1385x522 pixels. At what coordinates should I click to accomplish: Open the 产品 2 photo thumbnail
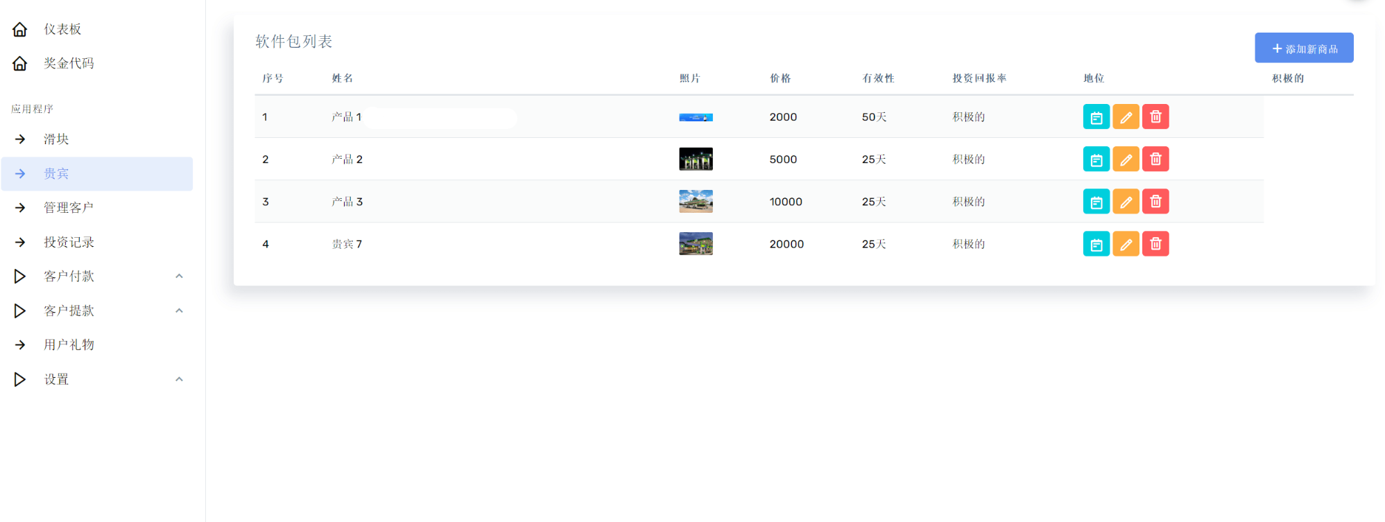pos(696,159)
